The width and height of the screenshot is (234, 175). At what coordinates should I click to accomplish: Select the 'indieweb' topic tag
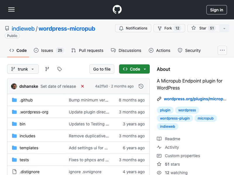pos(167,127)
